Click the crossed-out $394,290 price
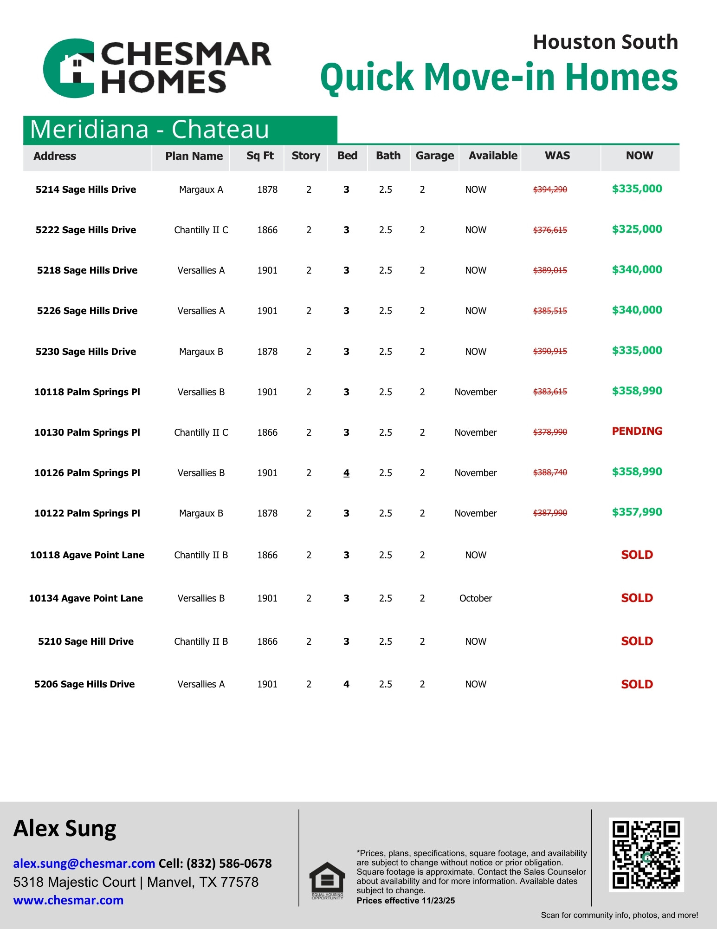717x929 pixels. (550, 190)
